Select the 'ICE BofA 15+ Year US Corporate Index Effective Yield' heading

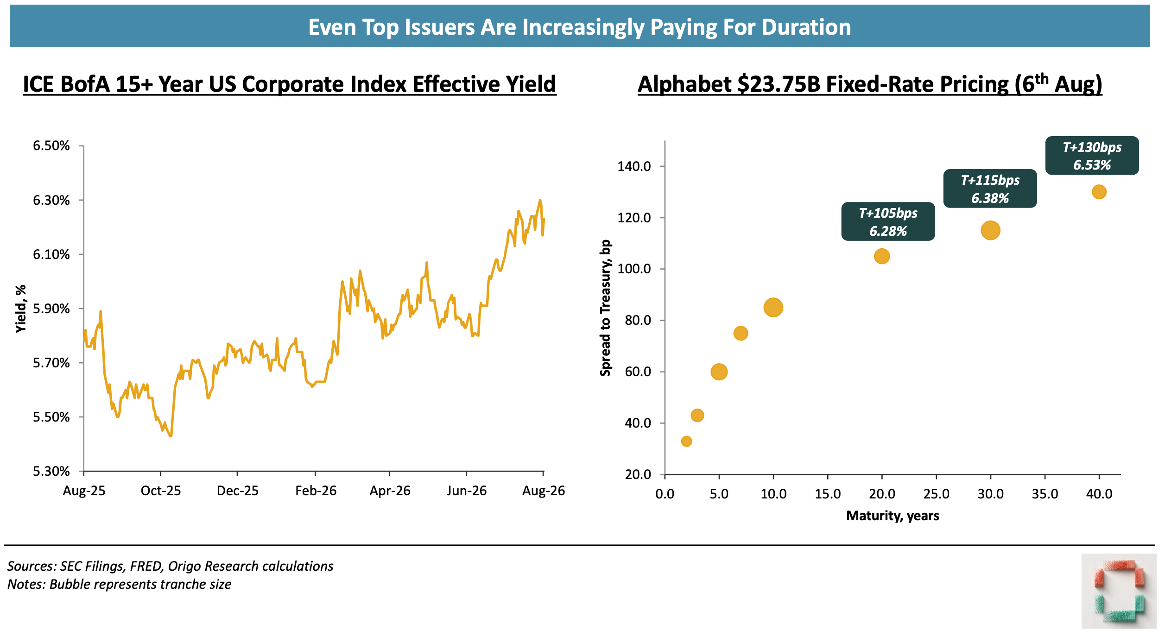(290, 84)
